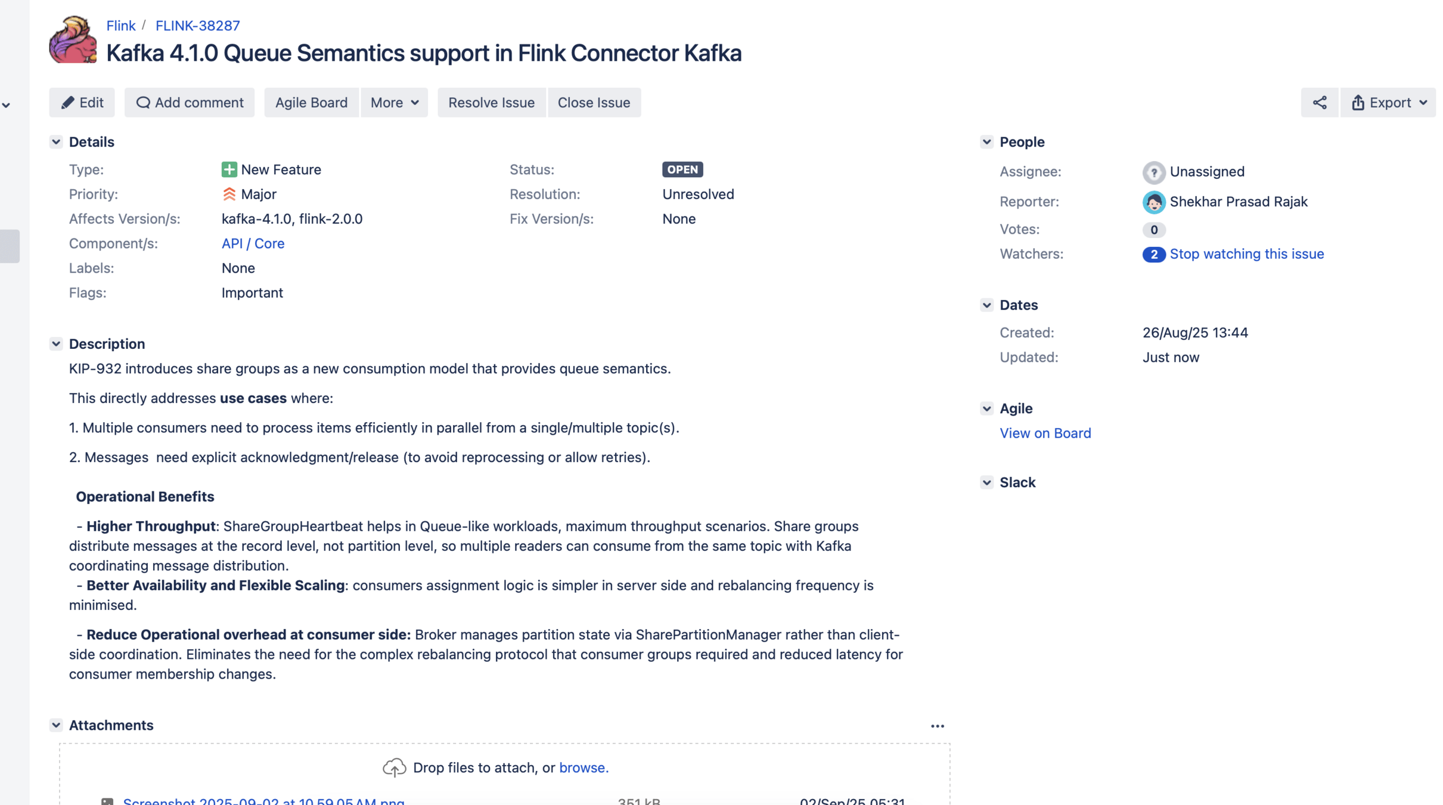The width and height of the screenshot is (1443, 805).
Task: Click the Edit pencil button
Action: pos(82,103)
